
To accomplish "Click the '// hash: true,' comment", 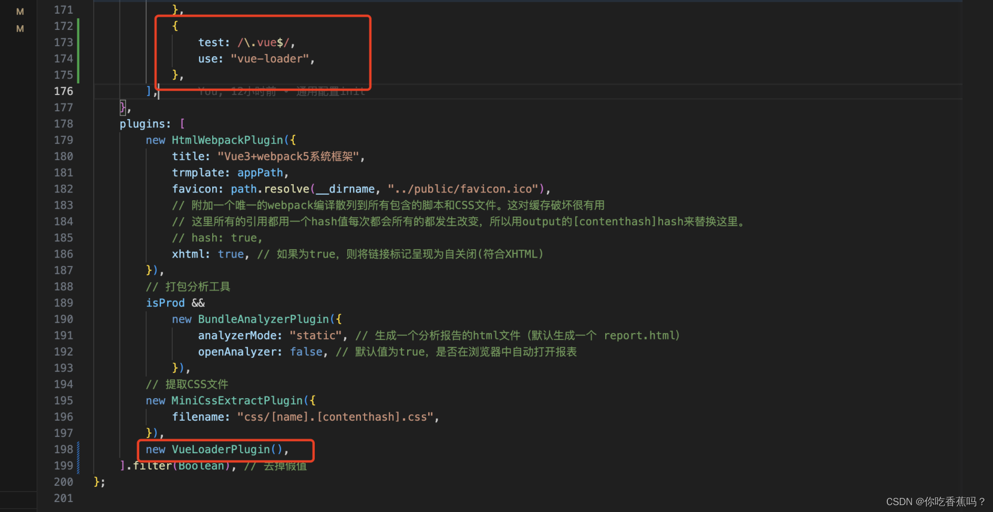I will 217,238.
